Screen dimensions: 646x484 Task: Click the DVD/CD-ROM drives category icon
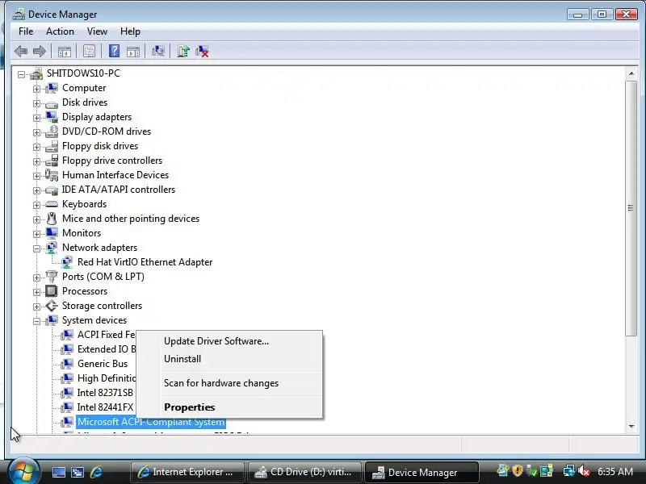(52, 131)
